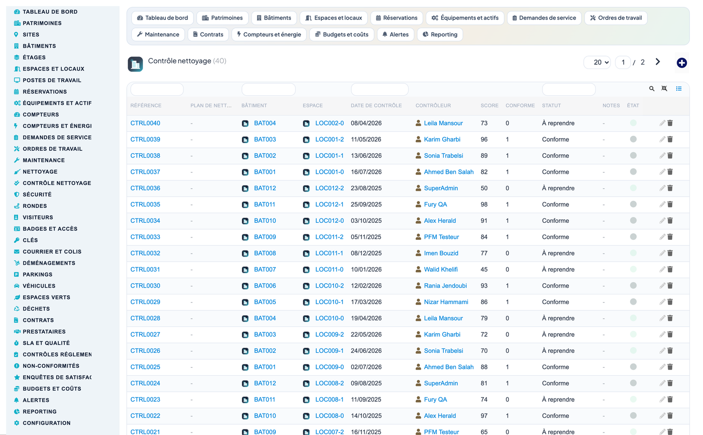This screenshot has height=435, width=703.
Task: Open the Alertes tab in top navigation
Action: (x=395, y=35)
